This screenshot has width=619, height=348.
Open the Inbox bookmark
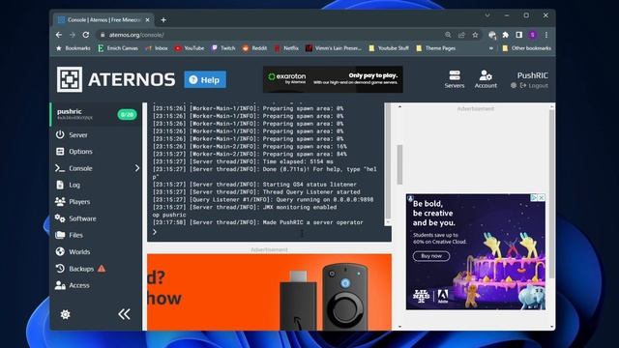point(157,48)
